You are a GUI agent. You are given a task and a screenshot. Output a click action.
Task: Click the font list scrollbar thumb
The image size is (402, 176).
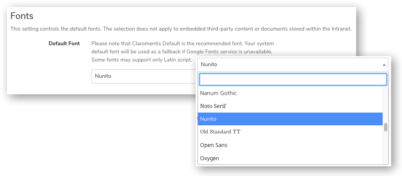386,128
